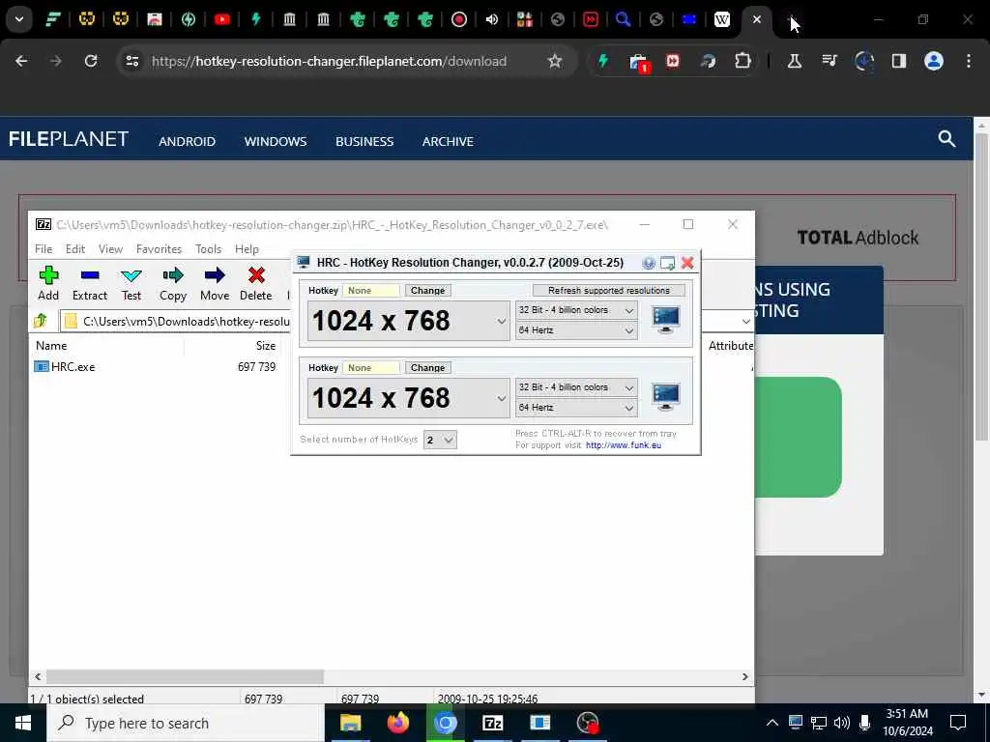Go up one folder level in 7-Zip
Screen dimensions: 990x742
tap(41, 321)
